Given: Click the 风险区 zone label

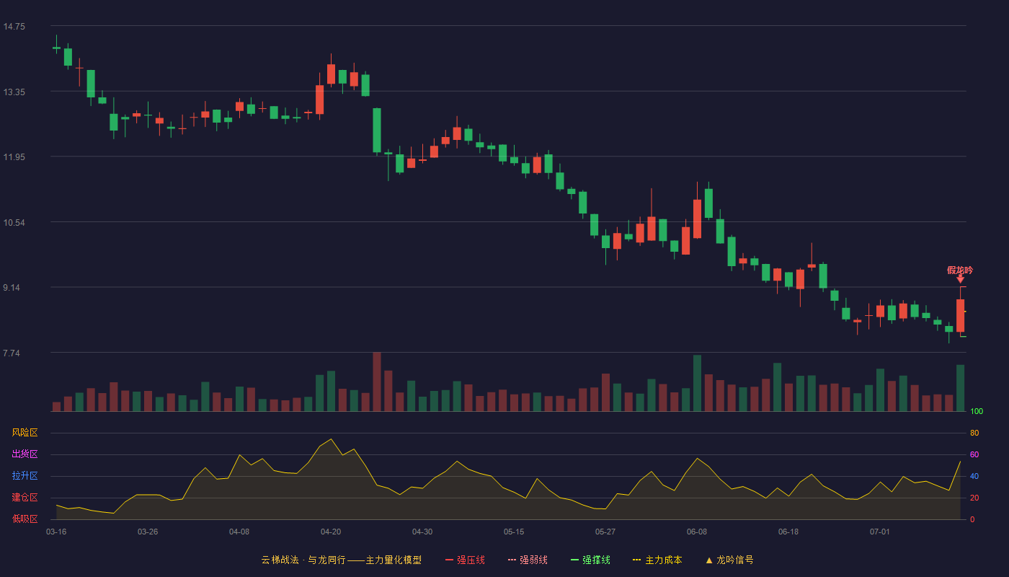Looking at the screenshot, I should 25,433.
